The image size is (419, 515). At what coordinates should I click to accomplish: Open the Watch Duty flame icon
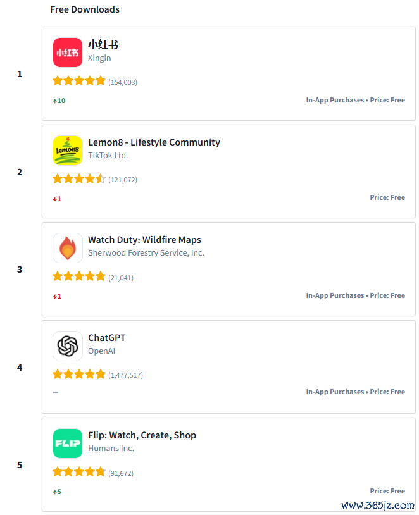tap(67, 248)
